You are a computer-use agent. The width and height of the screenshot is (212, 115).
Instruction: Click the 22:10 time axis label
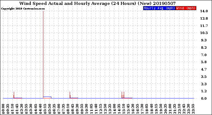(179, 109)
